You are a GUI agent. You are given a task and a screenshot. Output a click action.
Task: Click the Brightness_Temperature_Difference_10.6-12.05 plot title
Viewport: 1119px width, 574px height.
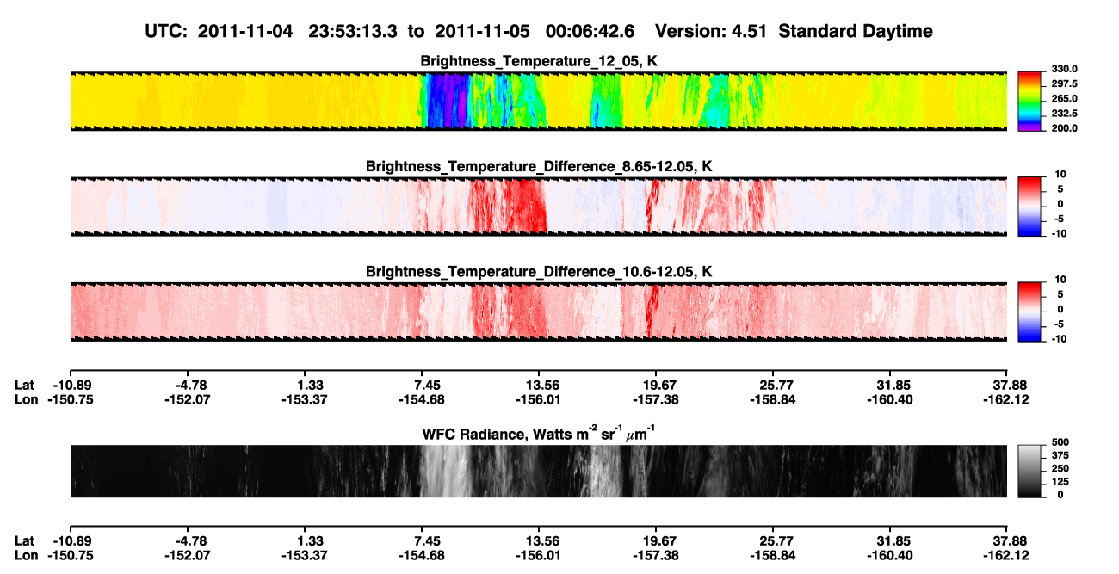538,272
